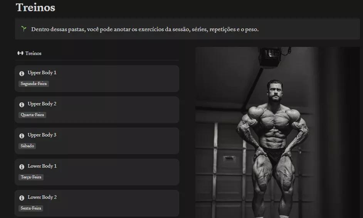
Task: Click the green sprout callout icon
Action: pyautogui.click(x=24, y=28)
